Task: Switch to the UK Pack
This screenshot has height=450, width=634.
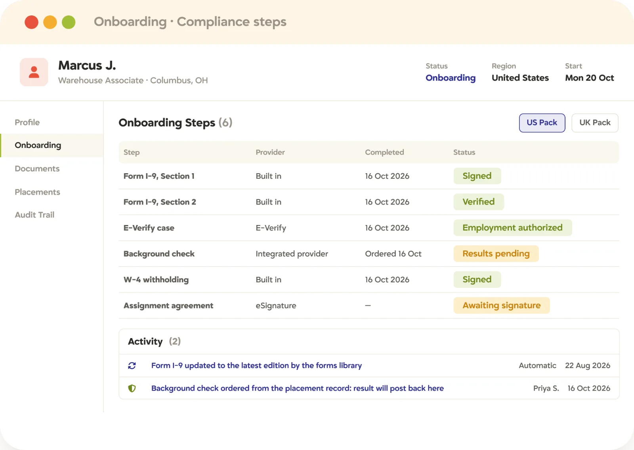Action: click(595, 123)
